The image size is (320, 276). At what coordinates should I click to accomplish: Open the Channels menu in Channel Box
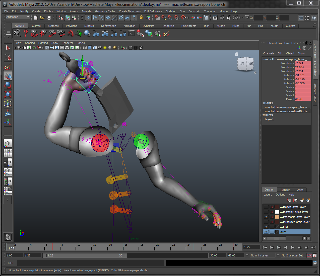coord(268,53)
